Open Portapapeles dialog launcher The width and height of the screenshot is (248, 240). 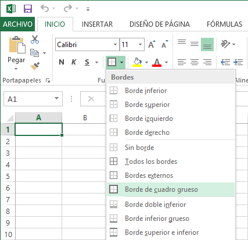coord(48,80)
